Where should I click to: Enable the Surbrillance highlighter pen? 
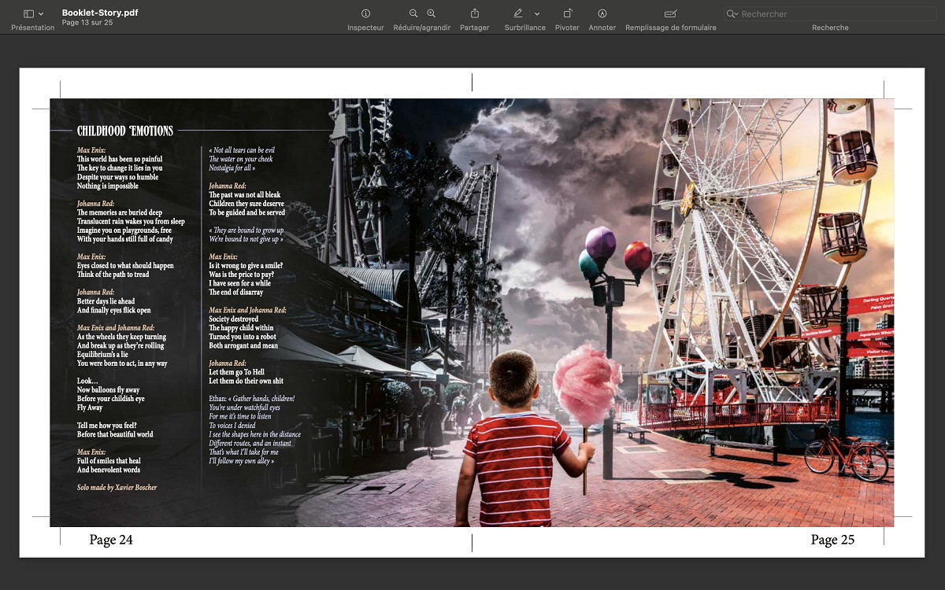[x=518, y=13]
